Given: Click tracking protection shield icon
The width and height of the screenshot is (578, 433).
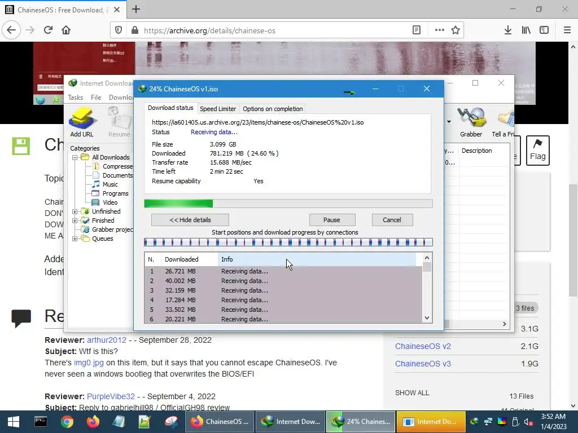Looking at the screenshot, I should point(119,30).
